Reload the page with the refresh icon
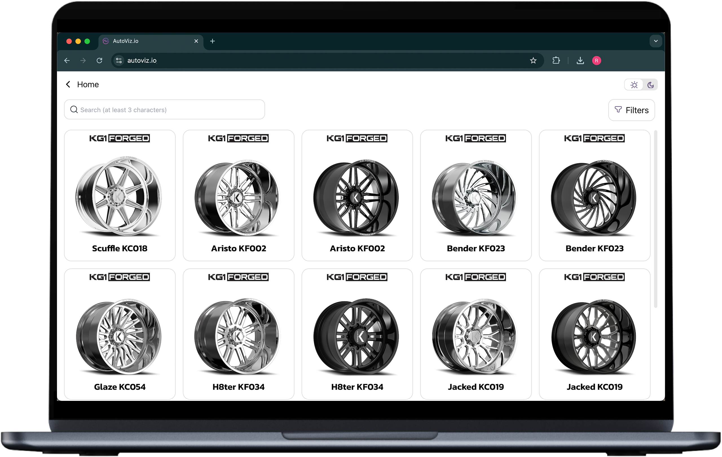The width and height of the screenshot is (722, 457). tap(100, 60)
